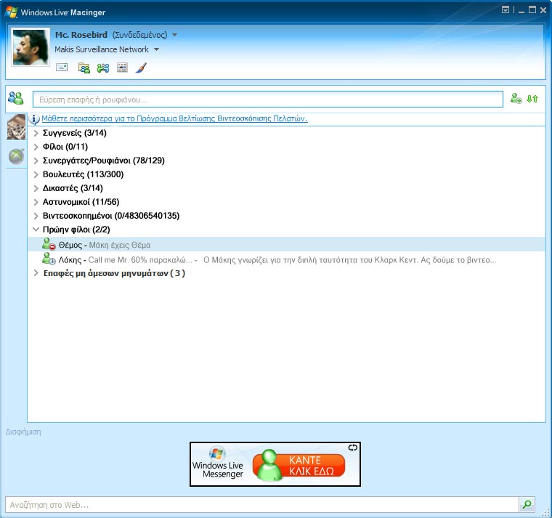
Task: Click the groups people icon in profile toolbar
Action: (x=103, y=68)
